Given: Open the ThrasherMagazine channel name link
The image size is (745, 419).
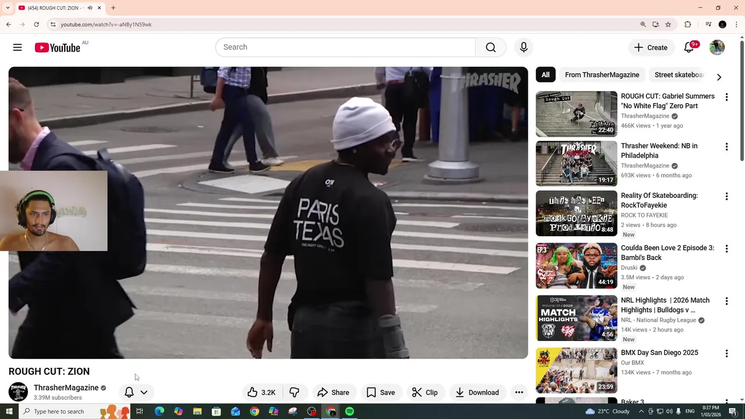Looking at the screenshot, I should point(66,388).
